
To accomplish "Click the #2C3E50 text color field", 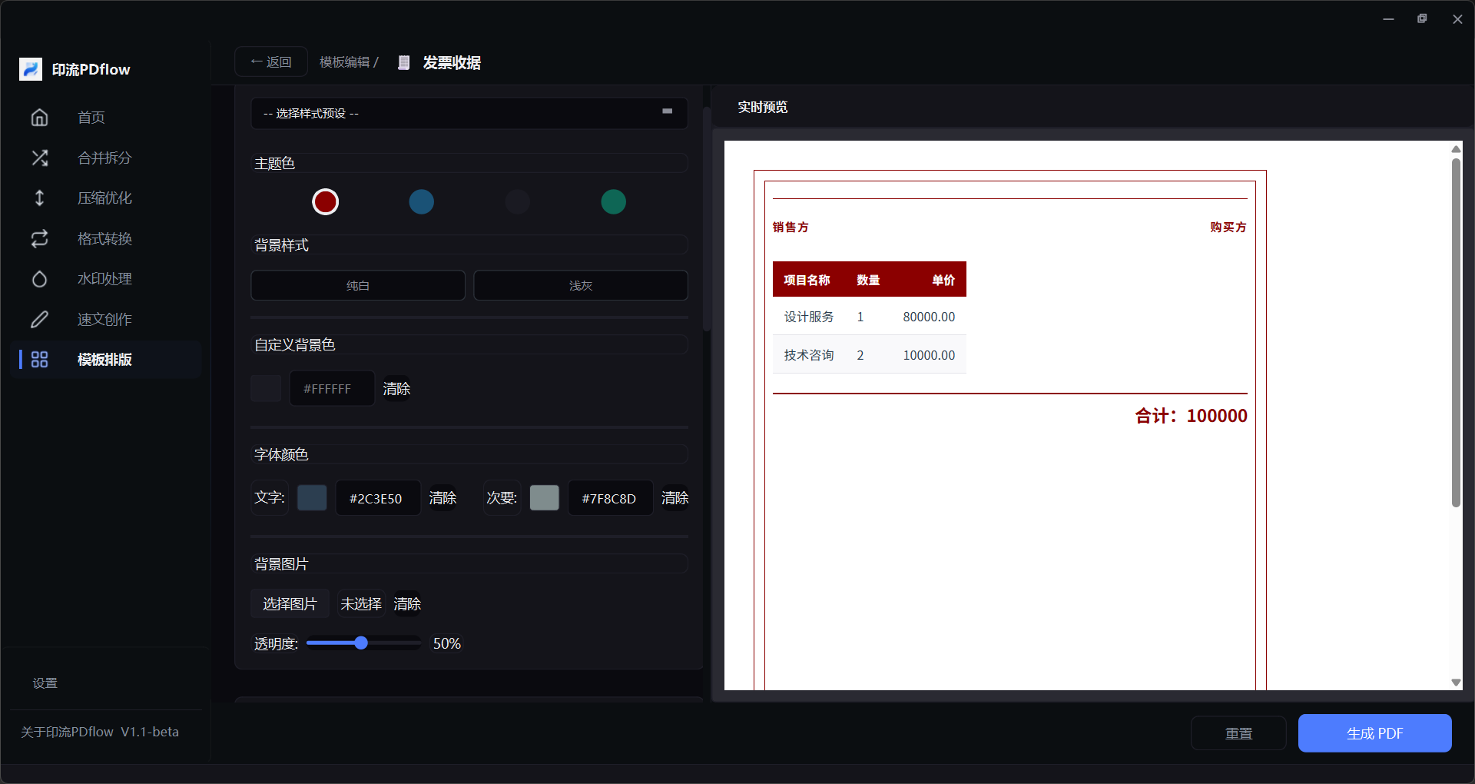I will tap(378, 497).
